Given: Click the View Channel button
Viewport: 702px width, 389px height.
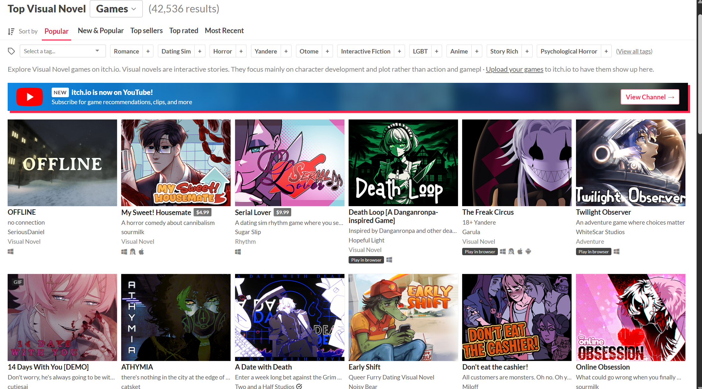Looking at the screenshot, I should (x=650, y=97).
